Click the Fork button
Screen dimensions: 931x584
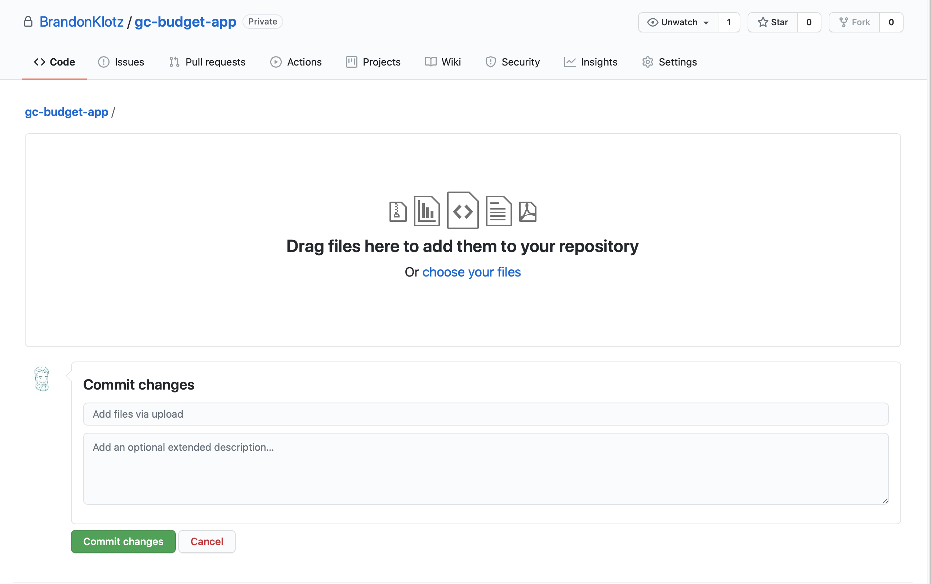(x=854, y=22)
